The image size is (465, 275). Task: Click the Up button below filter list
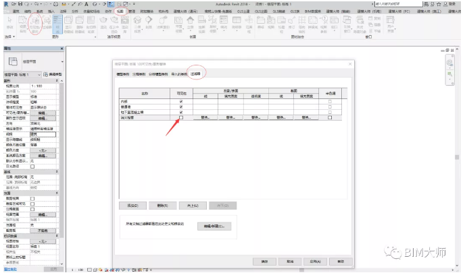pos(193,206)
